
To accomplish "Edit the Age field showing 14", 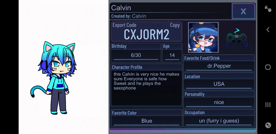I will coord(172,55).
